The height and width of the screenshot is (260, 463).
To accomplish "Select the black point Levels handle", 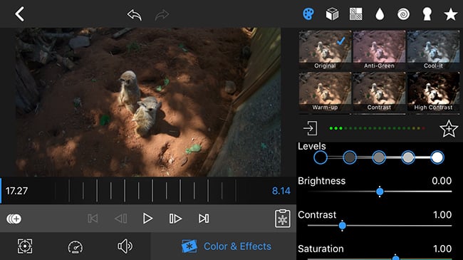I will pyautogui.click(x=321, y=157).
